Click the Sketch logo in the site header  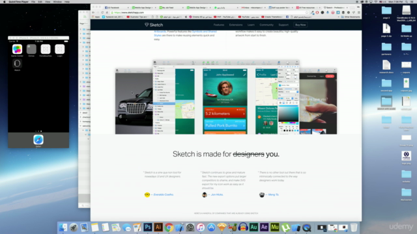click(154, 25)
